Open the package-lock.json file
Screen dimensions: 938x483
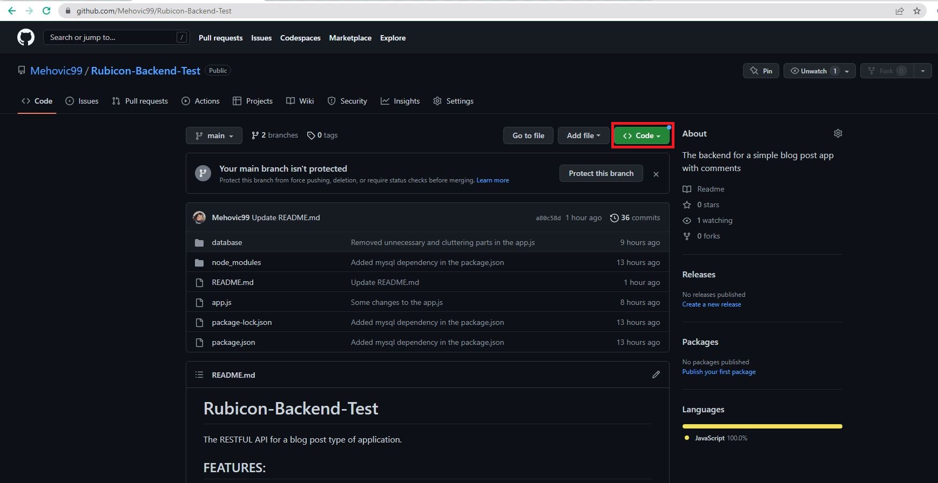pyautogui.click(x=242, y=322)
